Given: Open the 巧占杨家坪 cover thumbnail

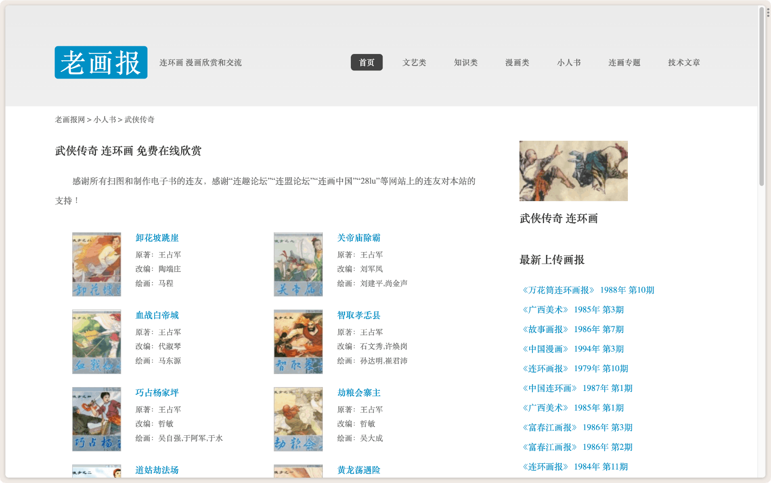Looking at the screenshot, I should click(96, 419).
